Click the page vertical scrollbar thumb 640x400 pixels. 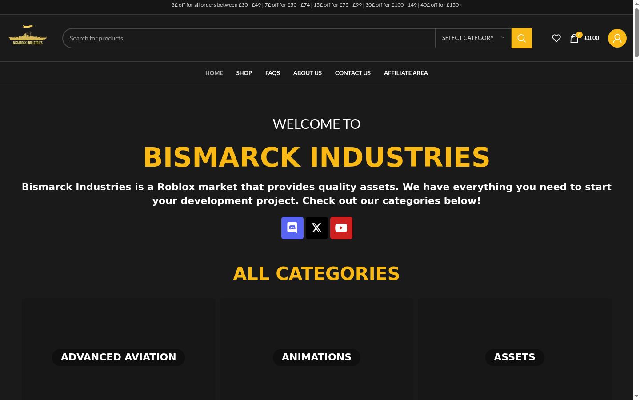[636, 32]
